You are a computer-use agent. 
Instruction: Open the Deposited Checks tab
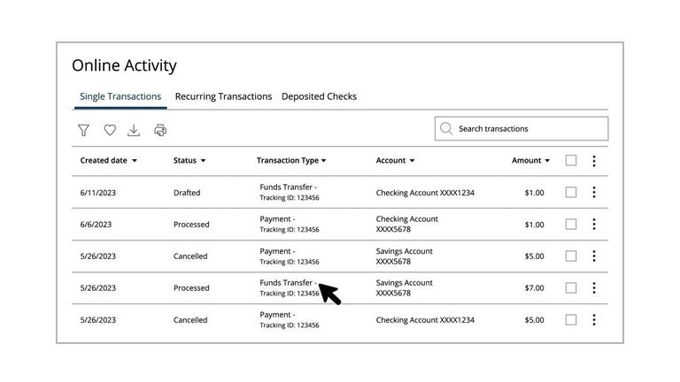coord(319,96)
